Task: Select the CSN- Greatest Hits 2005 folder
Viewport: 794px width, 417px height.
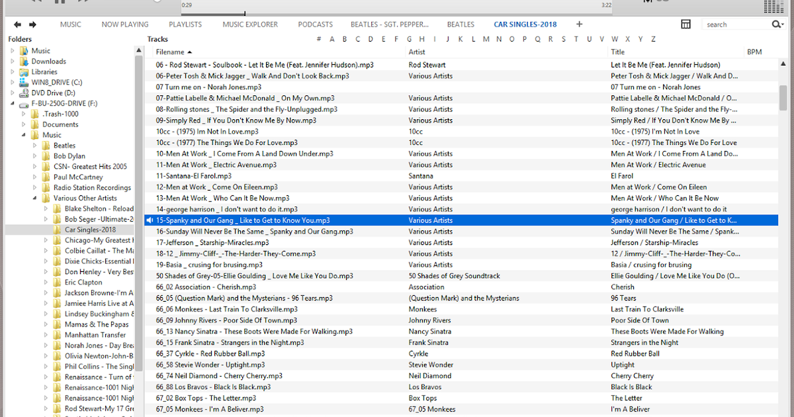Action: coord(90,166)
